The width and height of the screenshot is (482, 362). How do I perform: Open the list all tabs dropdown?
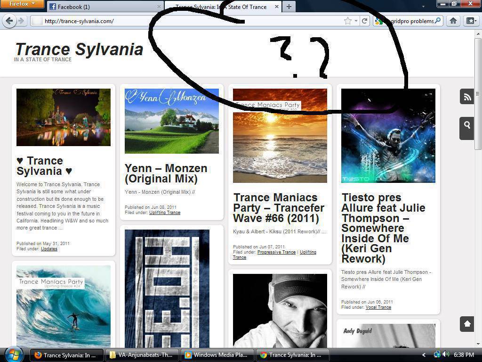(423, 7)
